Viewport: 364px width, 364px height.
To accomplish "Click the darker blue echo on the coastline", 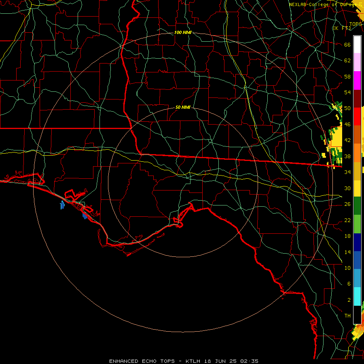I will (85, 216).
